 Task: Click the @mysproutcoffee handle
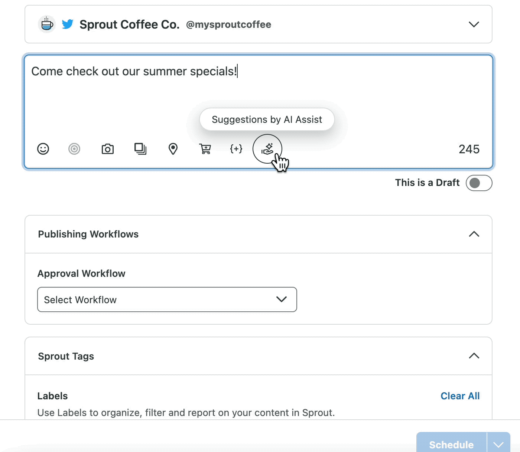[x=228, y=24]
